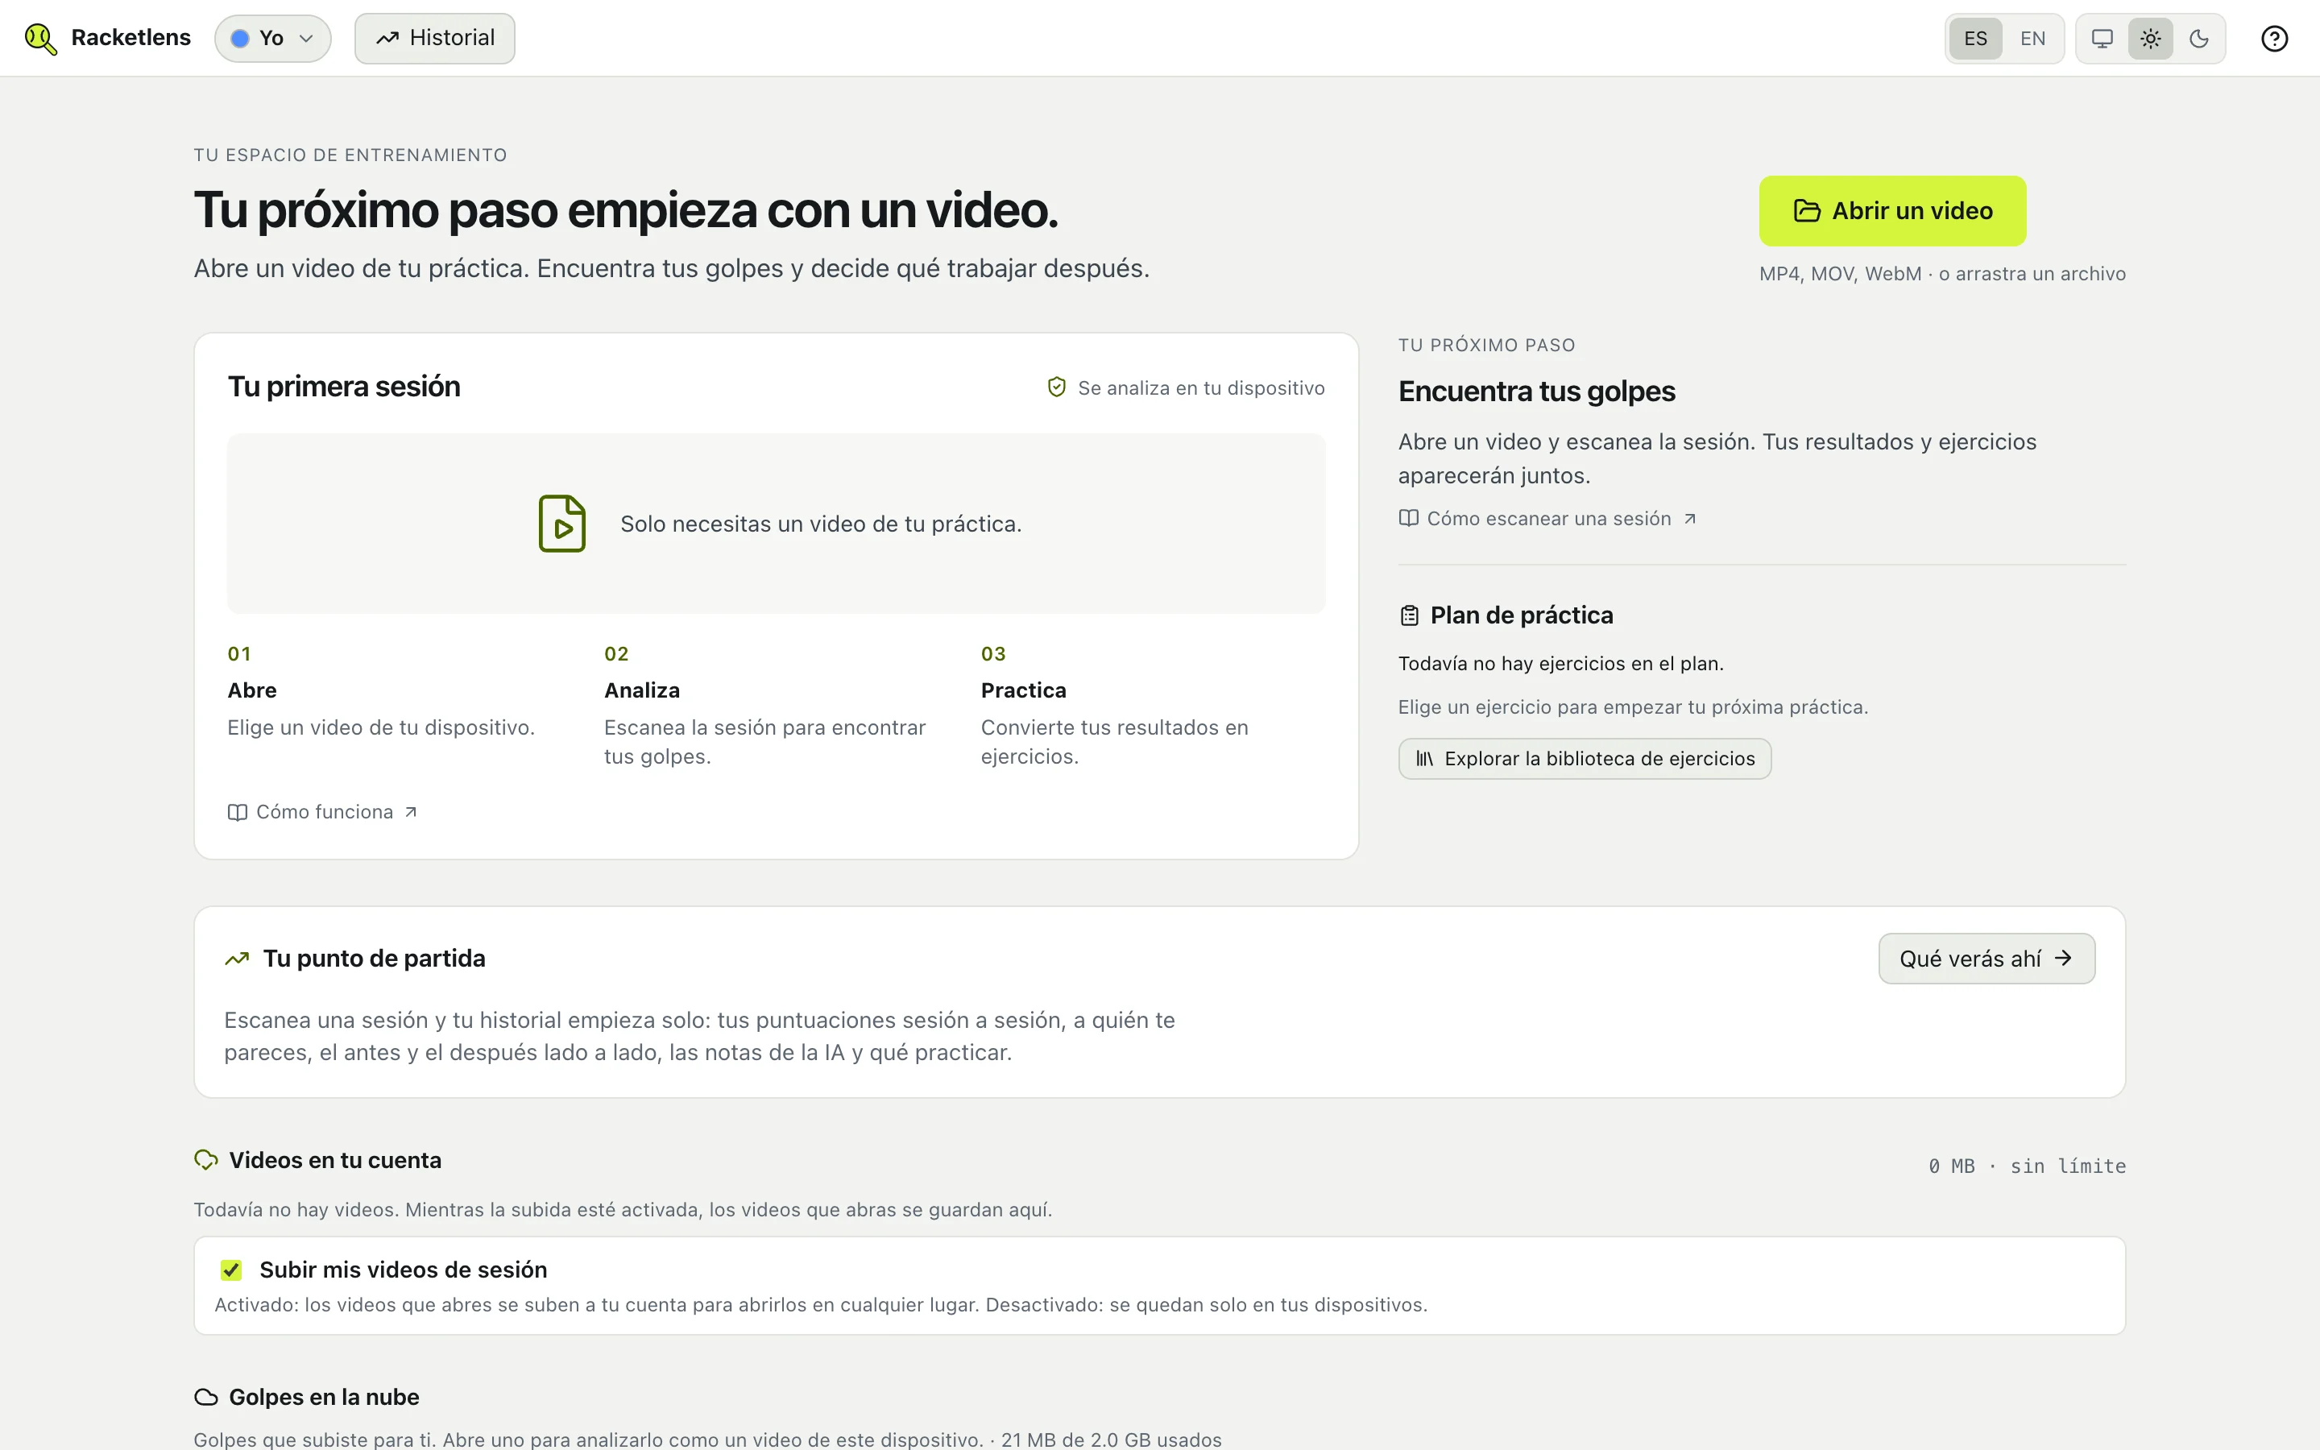This screenshot has height=1450, width=2320.
Task: Select dark theme moon icon
Action: tap(2199, 39)
